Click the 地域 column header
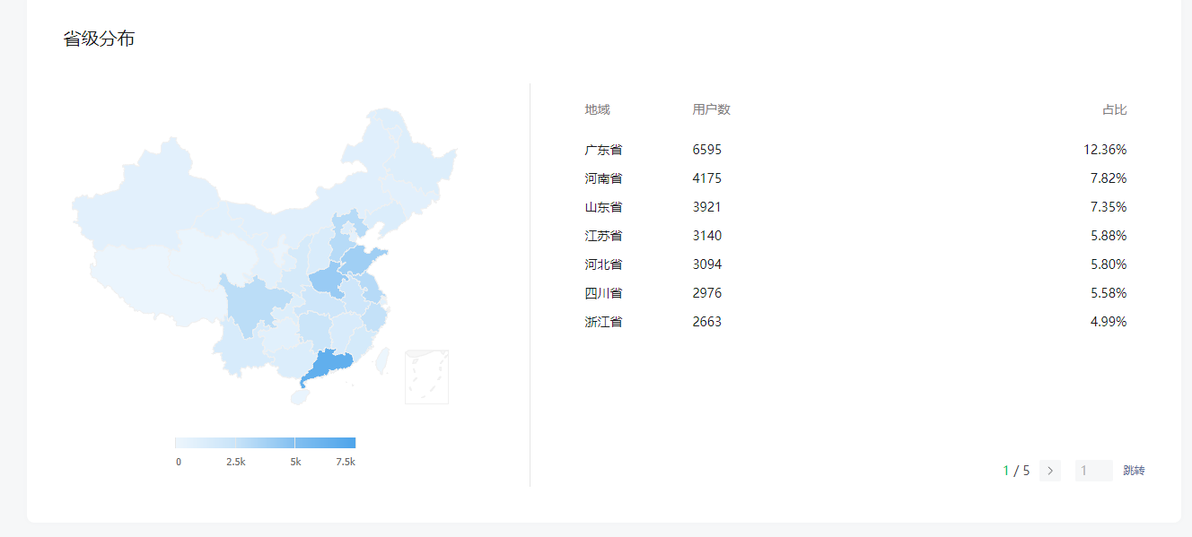This screenshot has width=1192, height=537. pos(597,109)
